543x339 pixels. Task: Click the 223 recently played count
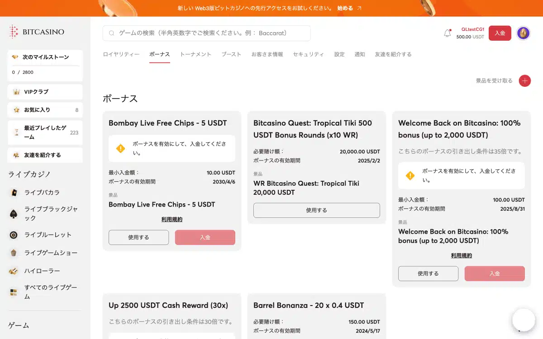click(x=74, y=132)
